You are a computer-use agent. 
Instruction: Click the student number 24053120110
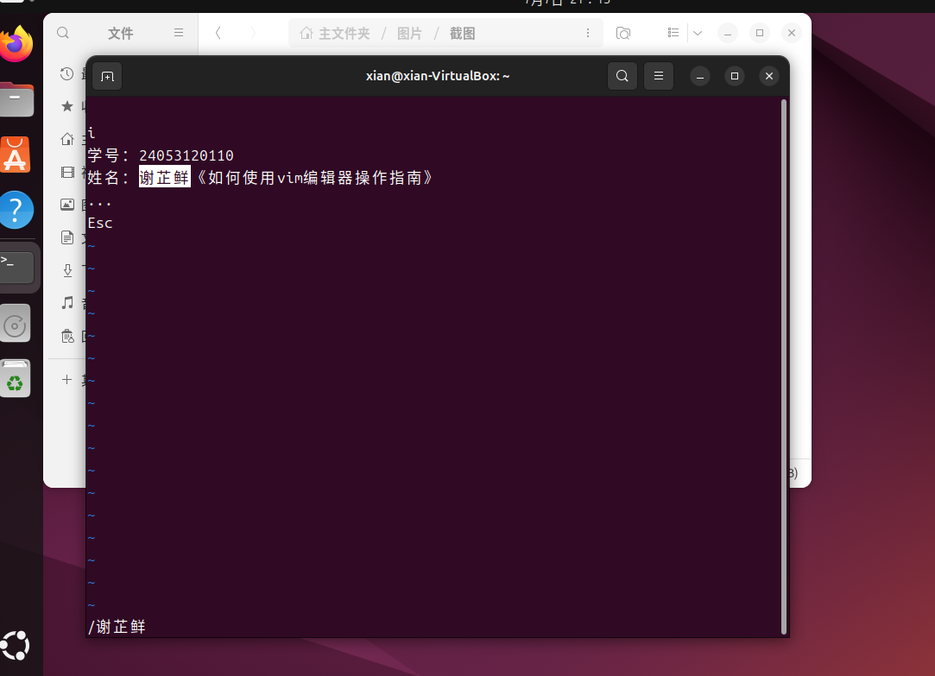[186, 155]
